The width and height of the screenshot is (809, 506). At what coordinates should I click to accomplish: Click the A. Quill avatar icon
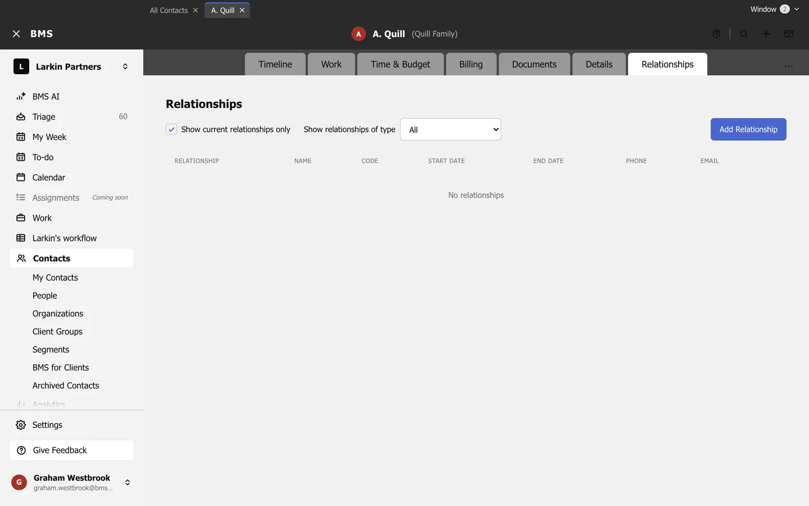[x=358, y=34]
